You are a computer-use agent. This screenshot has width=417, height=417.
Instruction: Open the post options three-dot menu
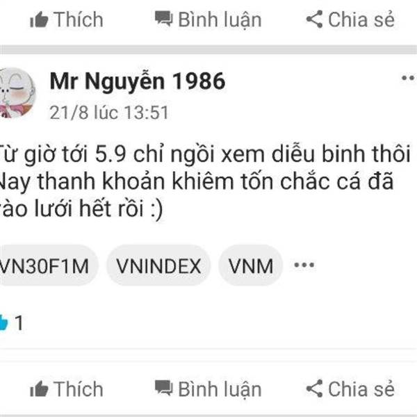coord(408,78)
